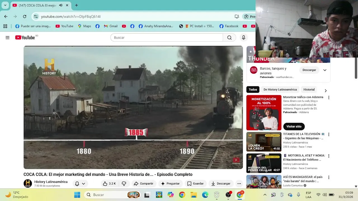
Task: Open History Latinoamérica channel avatar
Action: point(28,183)
